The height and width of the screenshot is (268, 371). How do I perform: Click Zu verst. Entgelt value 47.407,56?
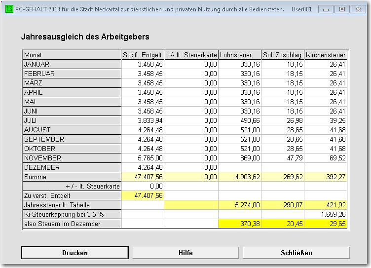[143, 195]
